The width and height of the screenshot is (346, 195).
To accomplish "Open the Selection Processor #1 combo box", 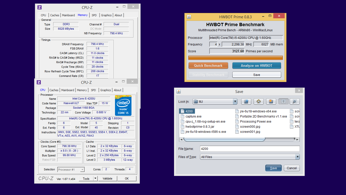I will point(71,170).
